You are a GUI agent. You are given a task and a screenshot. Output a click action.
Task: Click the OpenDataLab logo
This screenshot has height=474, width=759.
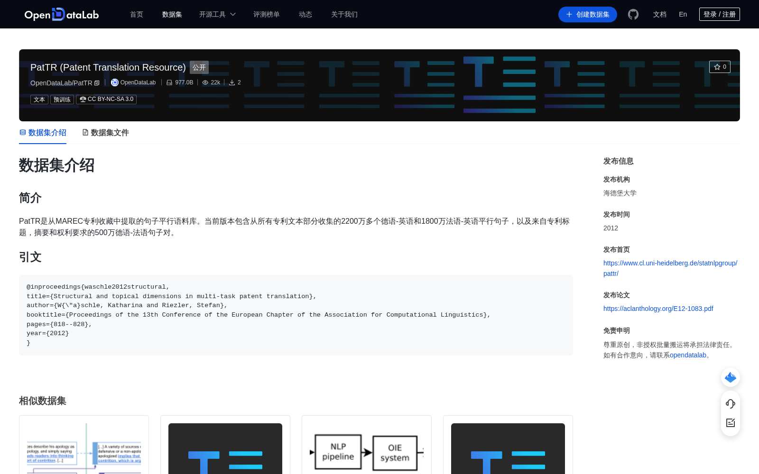[x=62, y=14]
